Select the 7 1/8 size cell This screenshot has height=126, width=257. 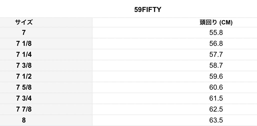(x=24, y=44)
